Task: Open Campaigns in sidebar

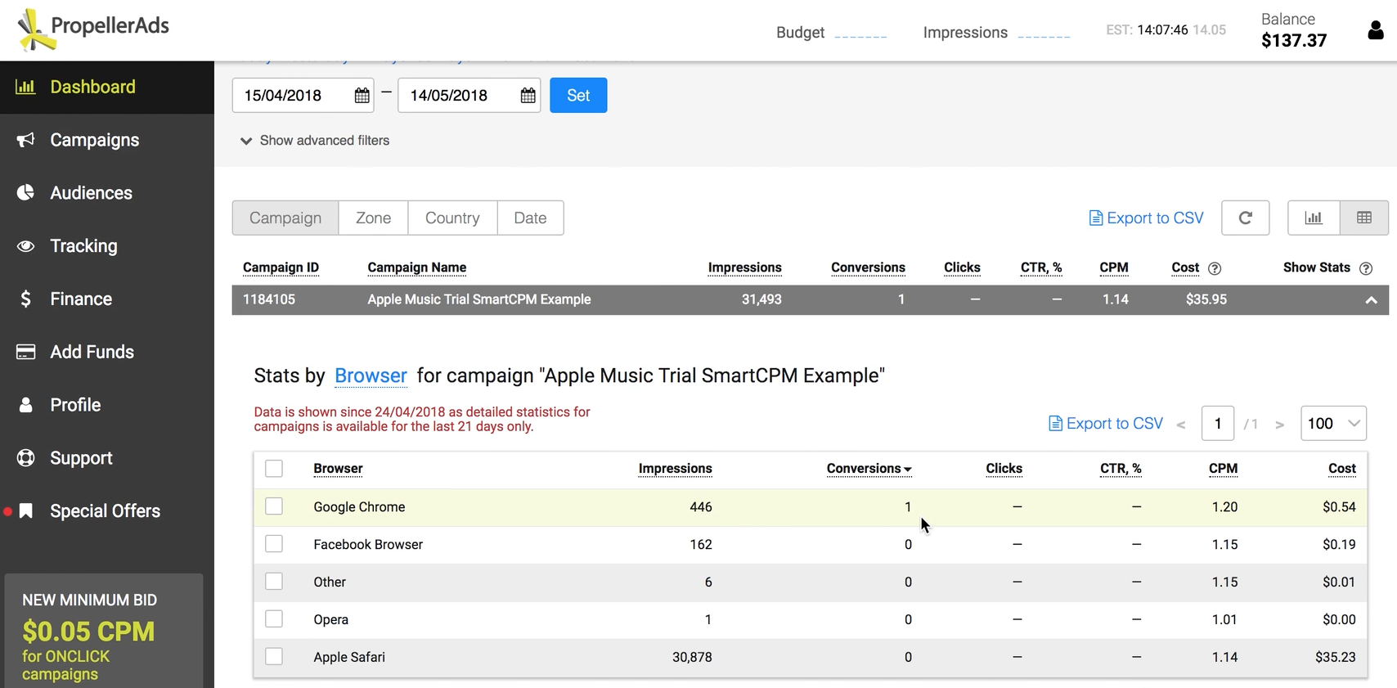Action: click(107, 140)
